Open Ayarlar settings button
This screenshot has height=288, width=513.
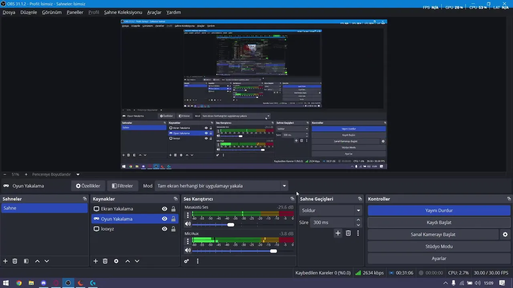tap(439, 258)
